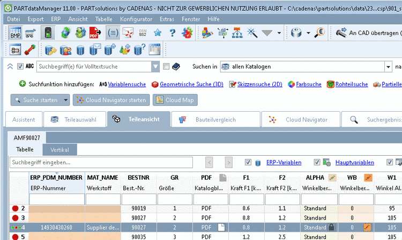Click the orange WB column header icon

[368, 178]
